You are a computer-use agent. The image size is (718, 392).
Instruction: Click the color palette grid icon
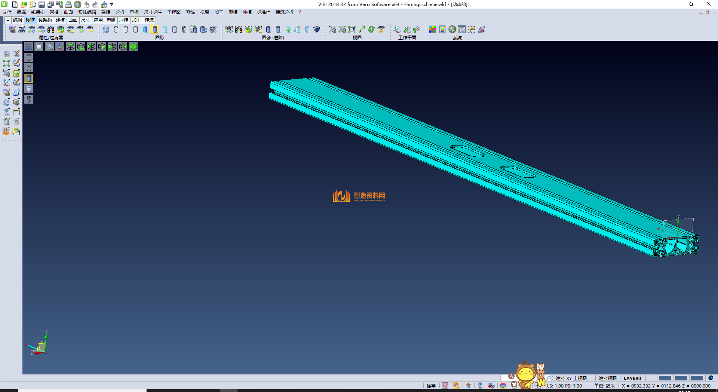point(433,30)
